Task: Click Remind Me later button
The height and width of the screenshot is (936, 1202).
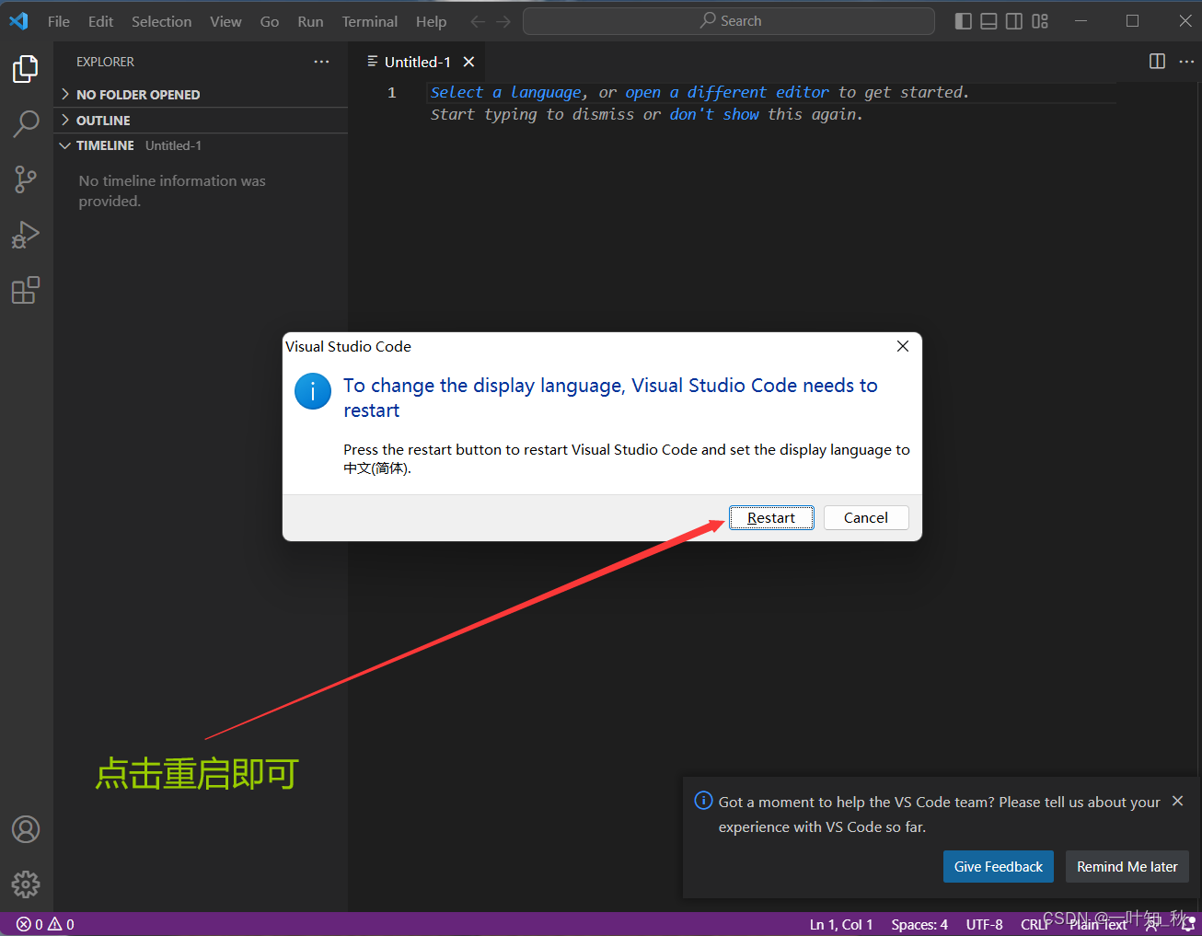Action: coord(1127,867)
